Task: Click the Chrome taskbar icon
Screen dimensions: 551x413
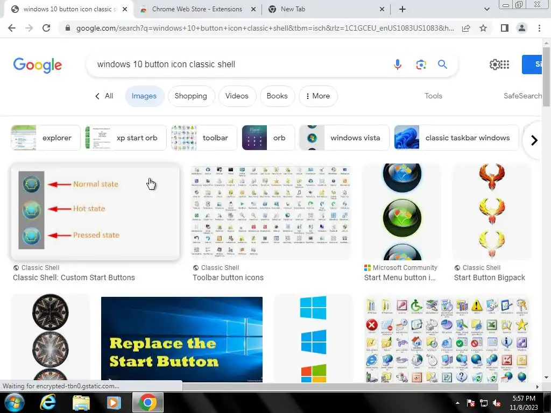Action: (x=147, y=402)
